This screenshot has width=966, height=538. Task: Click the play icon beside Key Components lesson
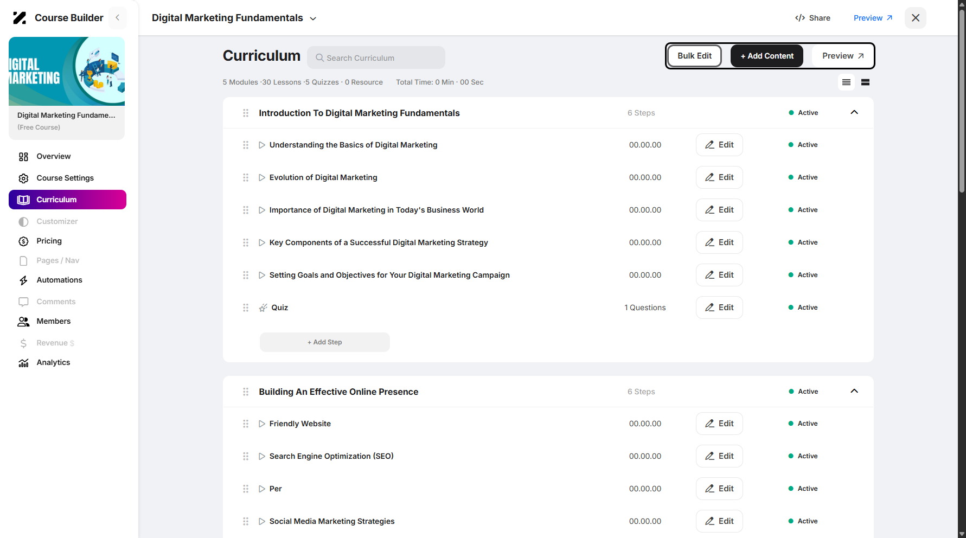[x=262, y=242]
